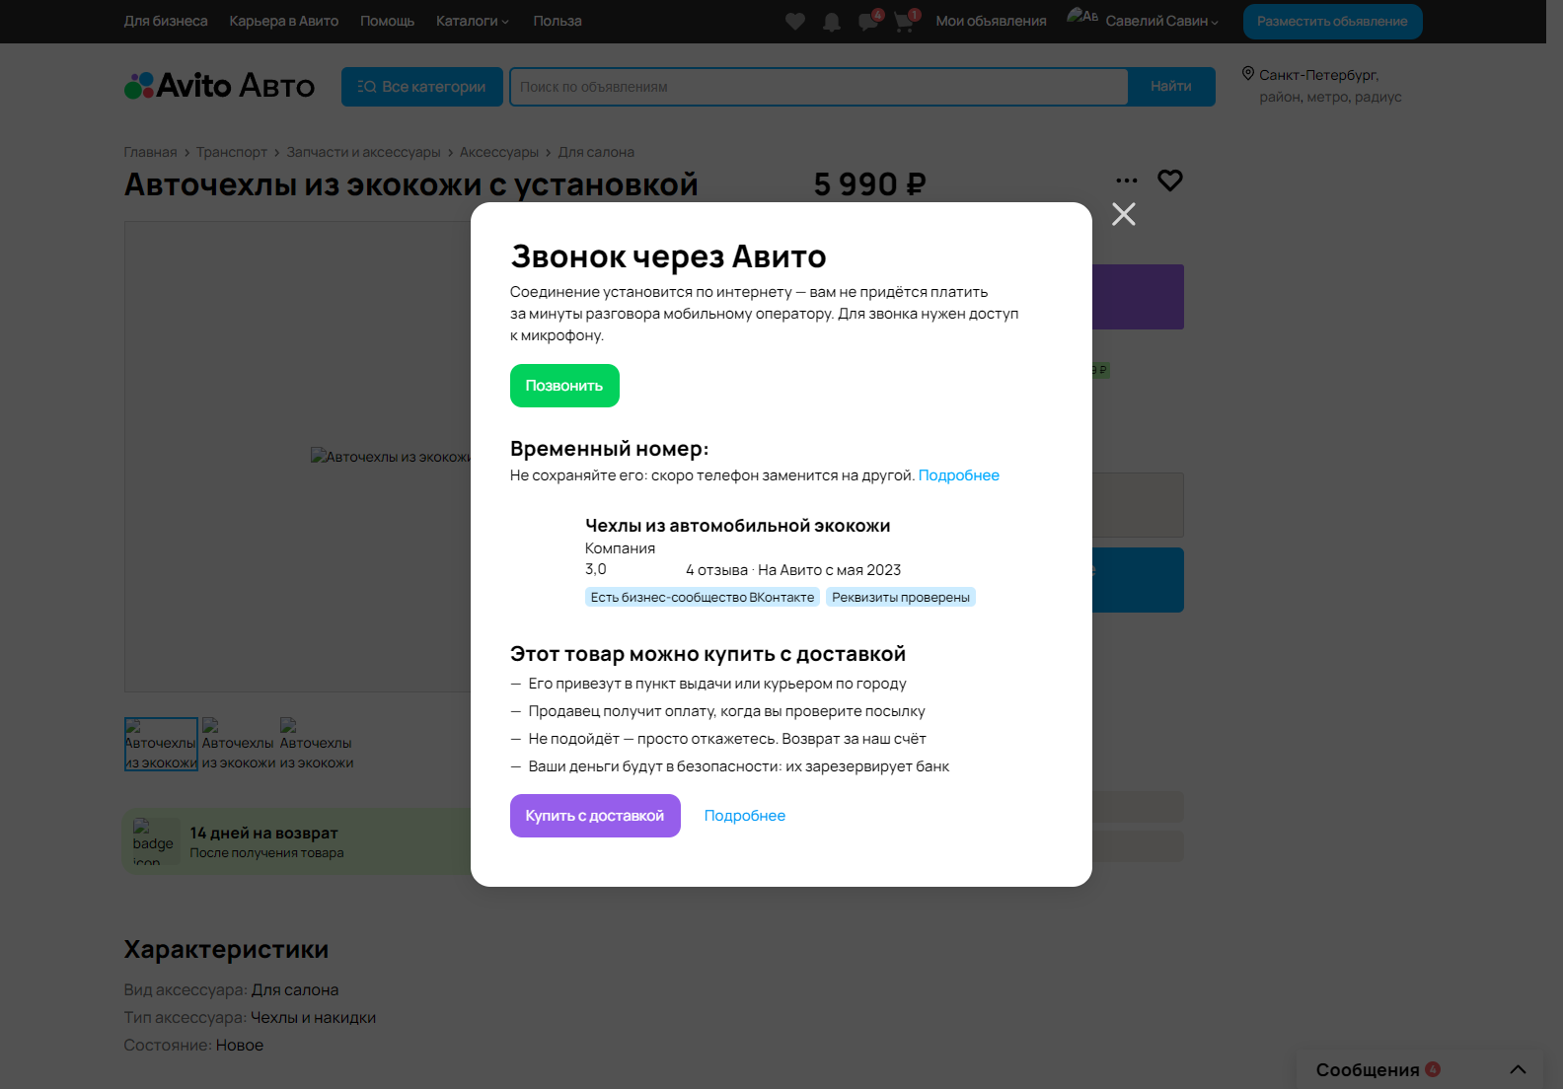1563x1089 pixels.
Task: Select first Авточехлы thumbnail
Action: point(161,744)
